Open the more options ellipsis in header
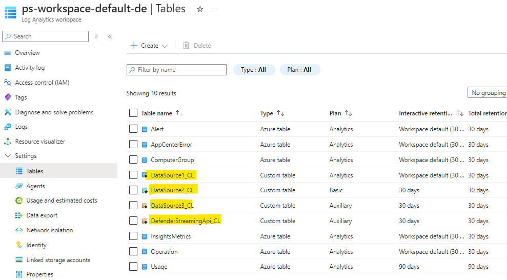Image resolution: width=507 pixels, height=280 pixels. tap(215, 9)
